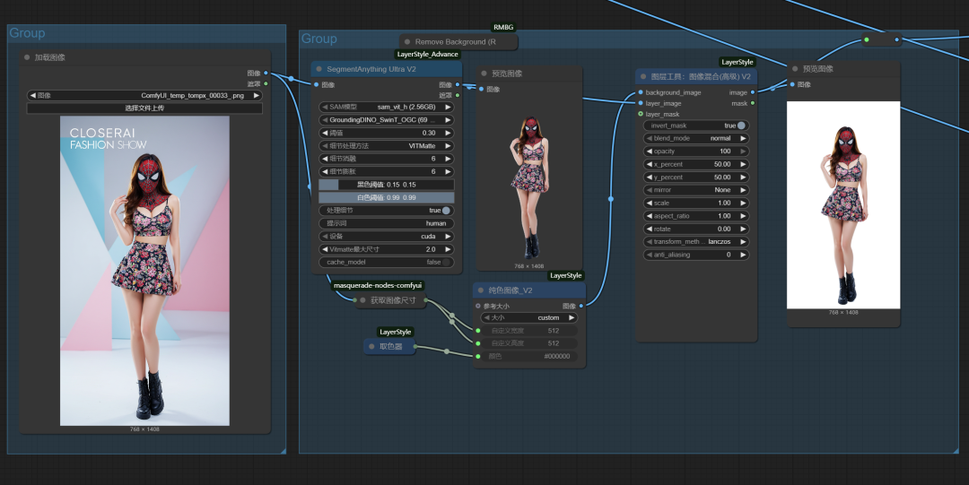Open the 设备 cuda combo
Viewport: 969px width, 485px height.
(386, 236)
